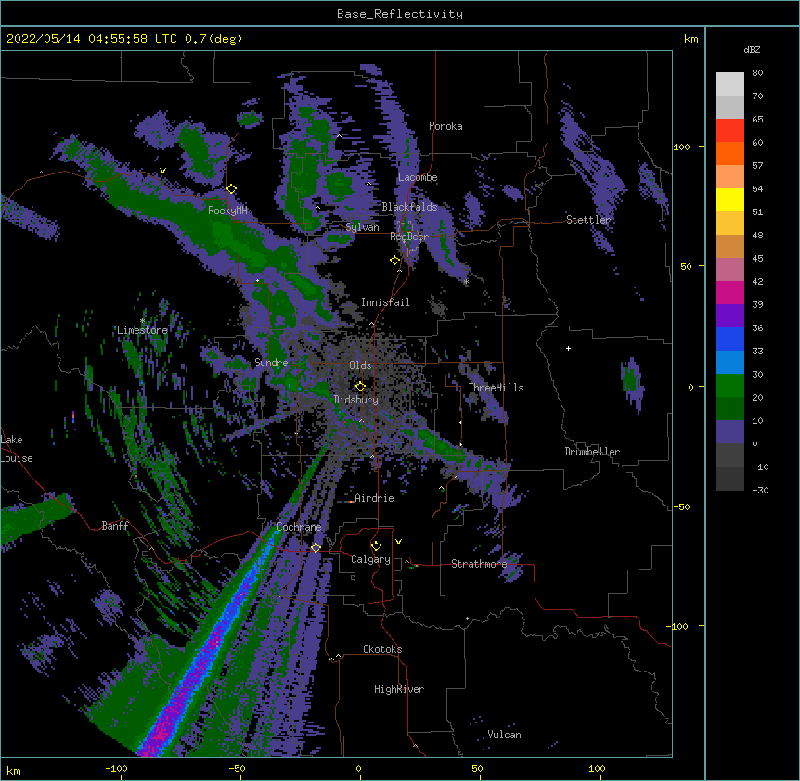Click the km unit label at top right

pyautogui.click(x=690, y=39)
